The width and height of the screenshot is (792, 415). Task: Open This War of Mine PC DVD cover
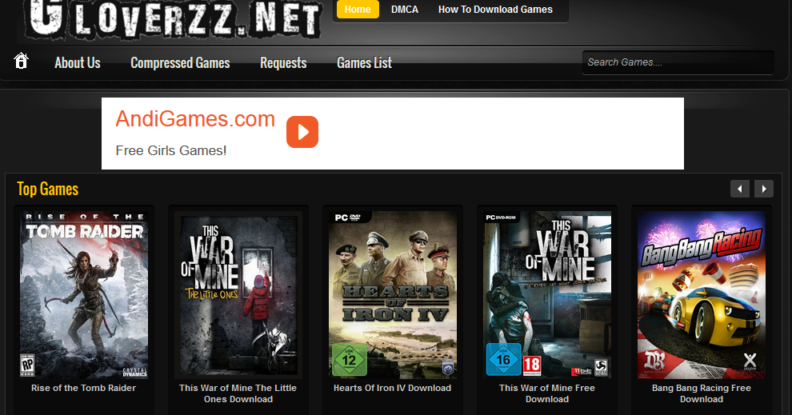point(547,295)
